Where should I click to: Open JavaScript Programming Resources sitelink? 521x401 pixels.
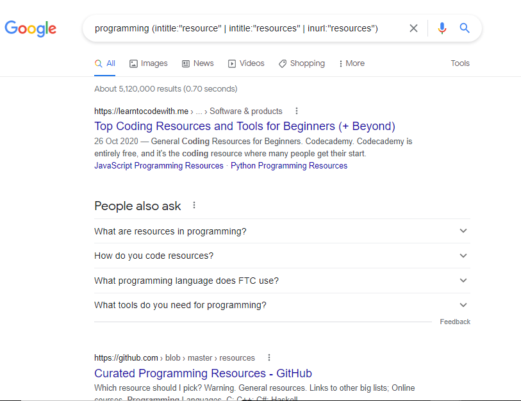[159, 165]
